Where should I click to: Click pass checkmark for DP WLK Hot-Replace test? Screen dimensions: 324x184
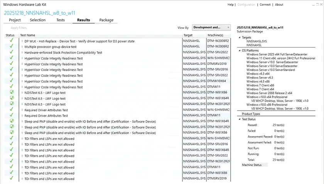[11, 40]
